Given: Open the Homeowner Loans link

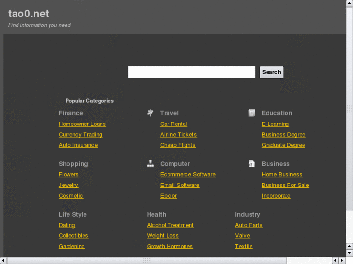Looking at the screenshot, I should point(82,124).
